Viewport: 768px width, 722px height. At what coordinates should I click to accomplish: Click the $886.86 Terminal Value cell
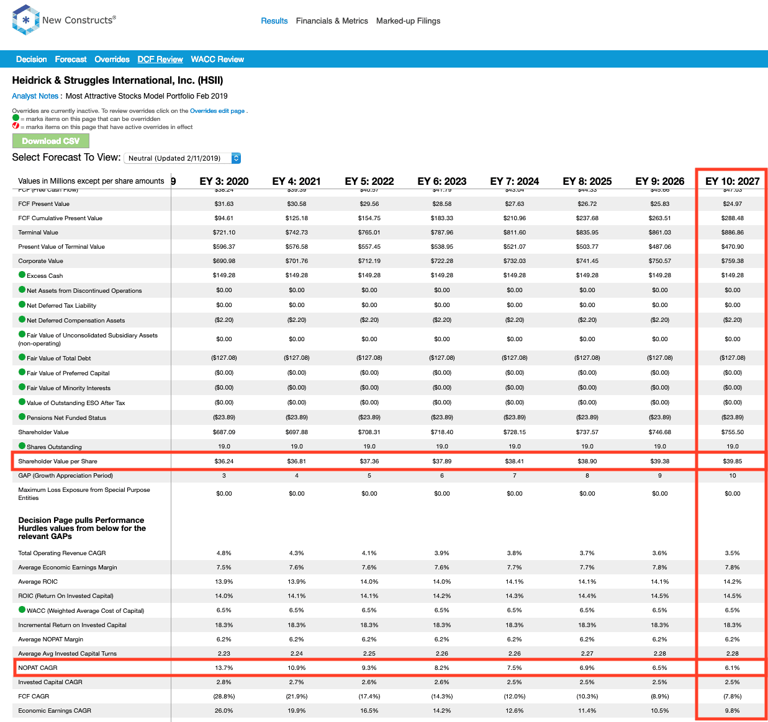733,233
